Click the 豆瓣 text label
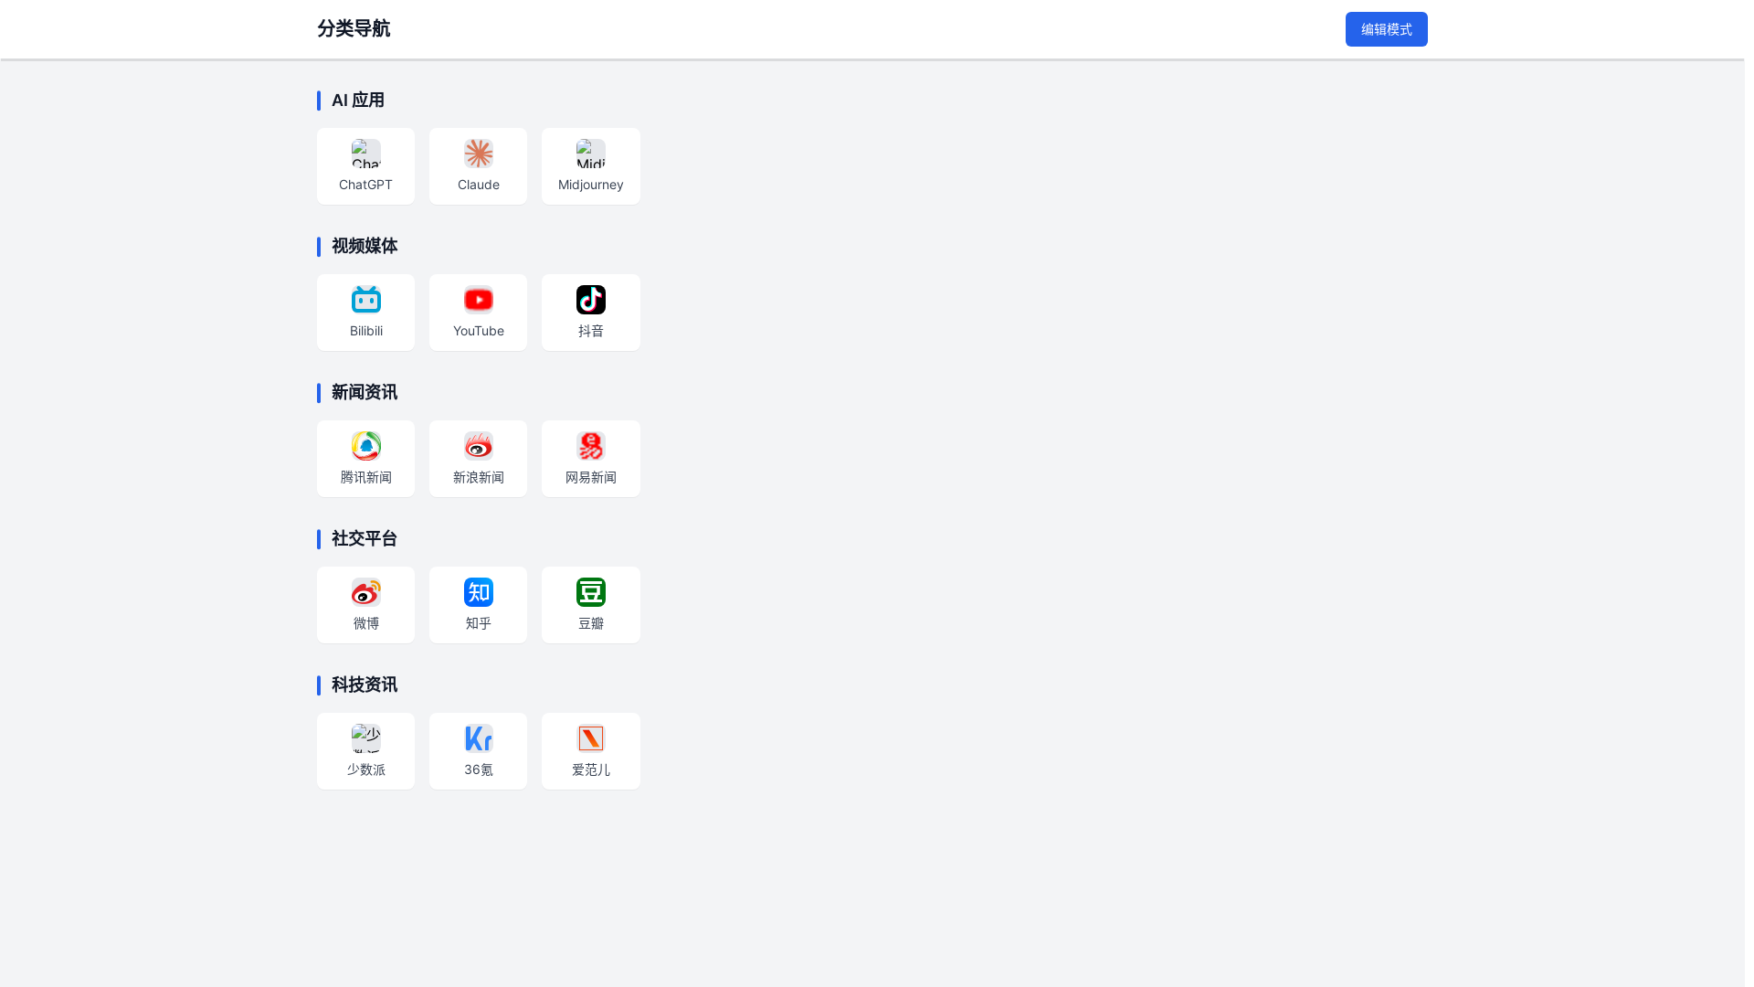 590,623
